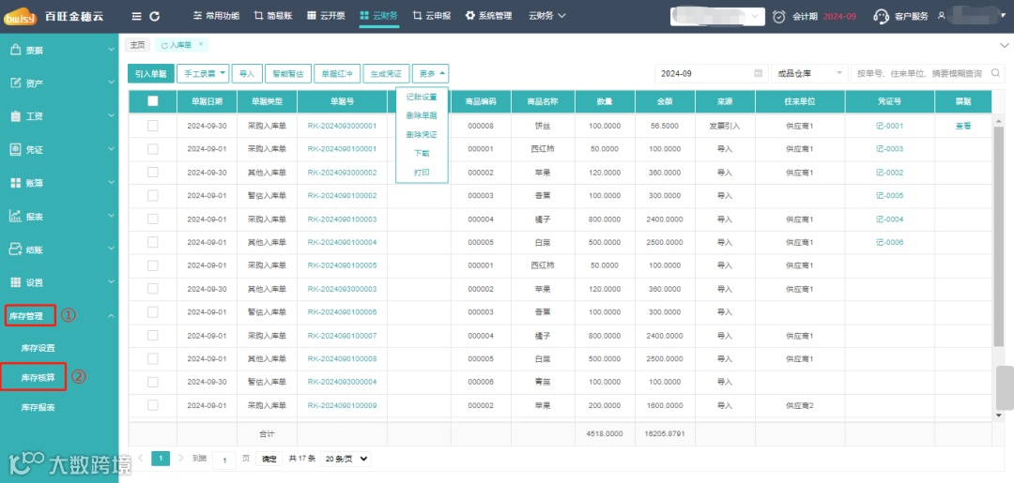The image size is (1014, 483).
Task: Click the 智能暂估 button
Action: click(x=288, y=73)
